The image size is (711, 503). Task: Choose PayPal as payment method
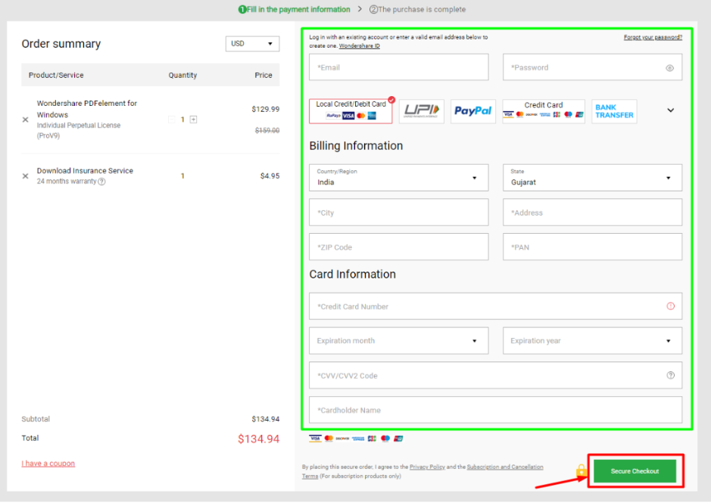pos(473,111)
